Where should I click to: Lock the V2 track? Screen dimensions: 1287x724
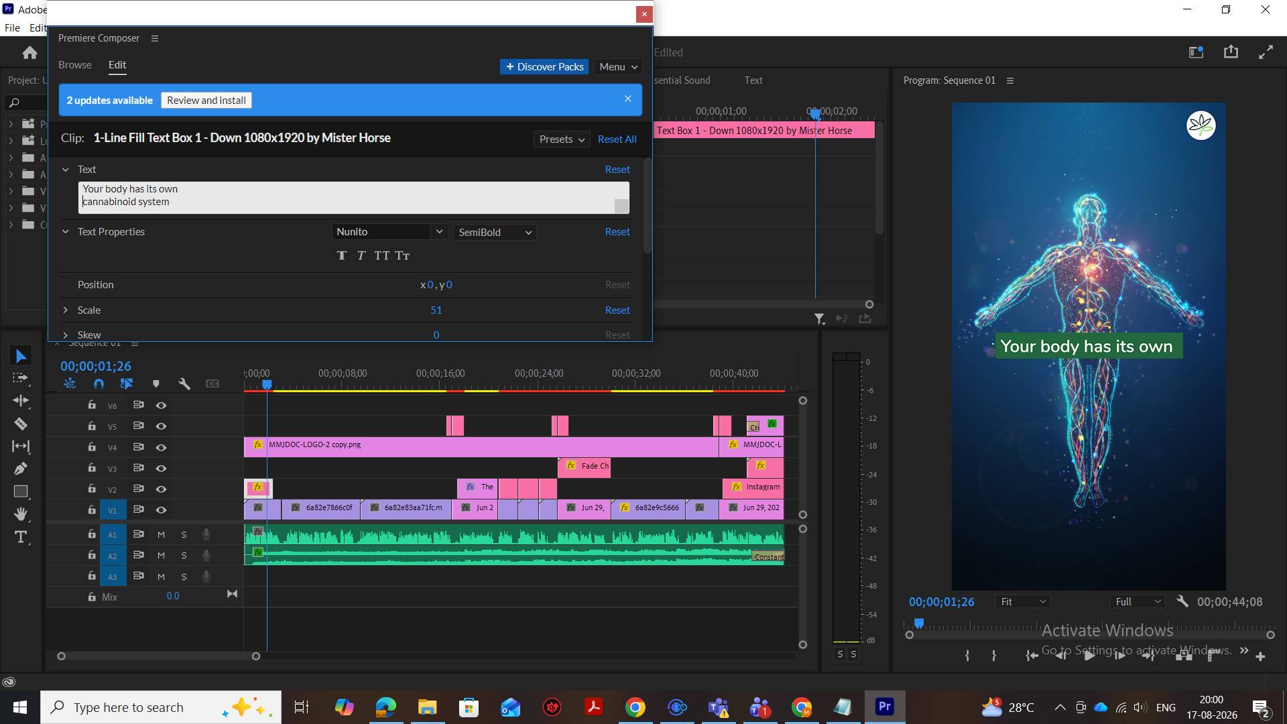[x=91, y=489]
